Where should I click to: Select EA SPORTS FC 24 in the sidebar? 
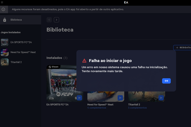21,42
